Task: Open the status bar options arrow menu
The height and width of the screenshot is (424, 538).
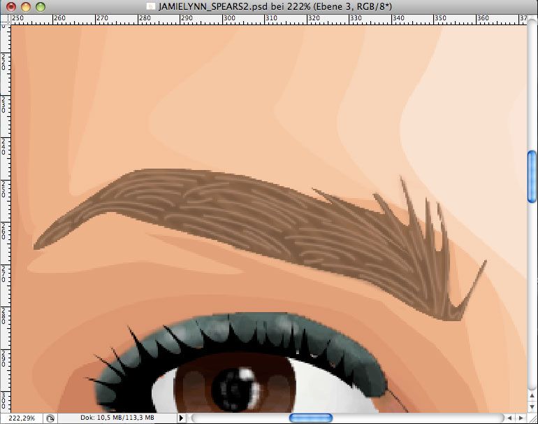Action: click(x=181, y=418)
